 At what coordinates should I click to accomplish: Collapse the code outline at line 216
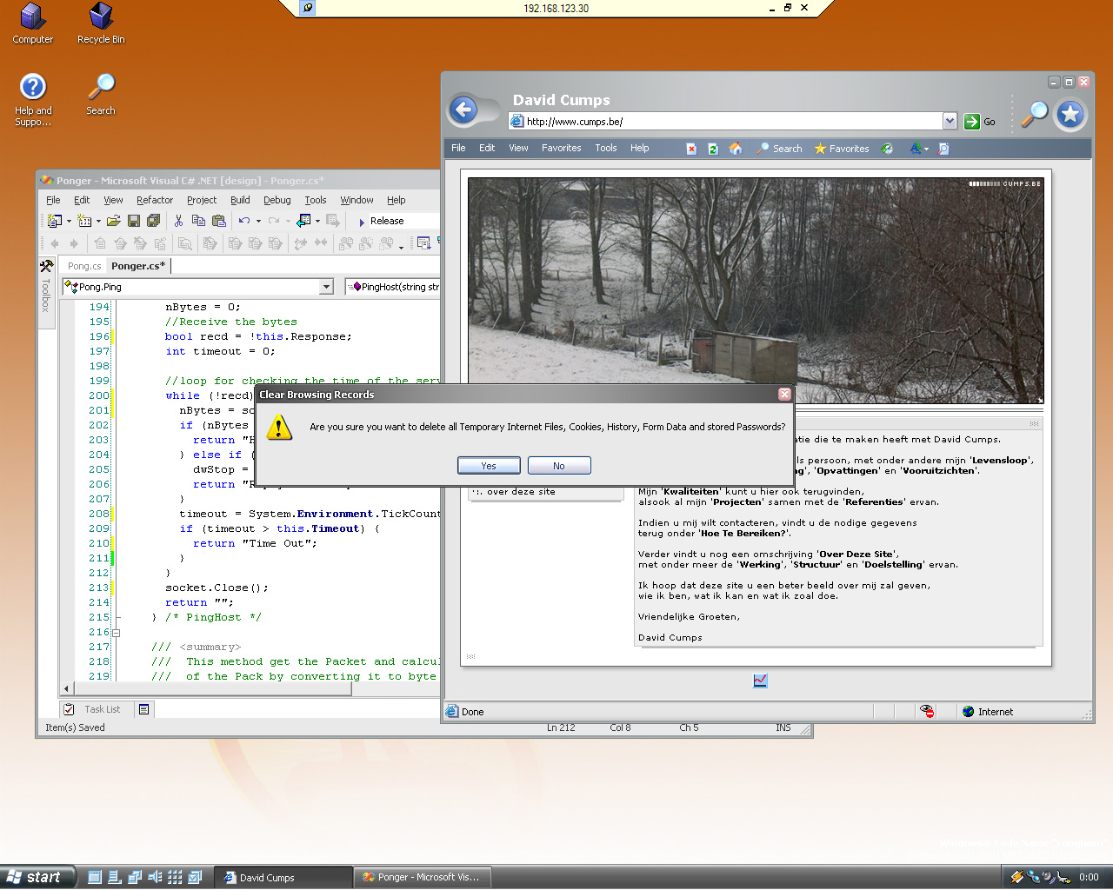pyautogui.click(x=116, y=633)
